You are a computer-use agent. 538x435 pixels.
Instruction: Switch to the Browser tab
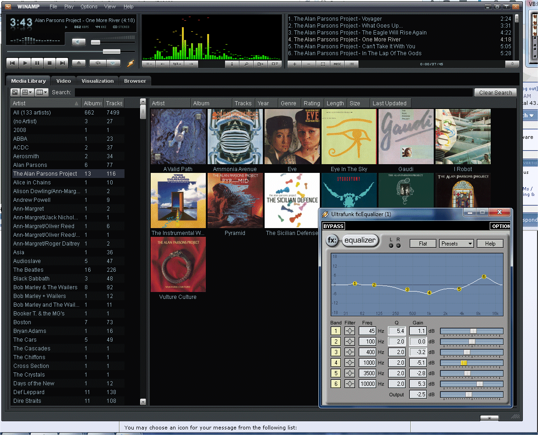(x=135, y=81)
